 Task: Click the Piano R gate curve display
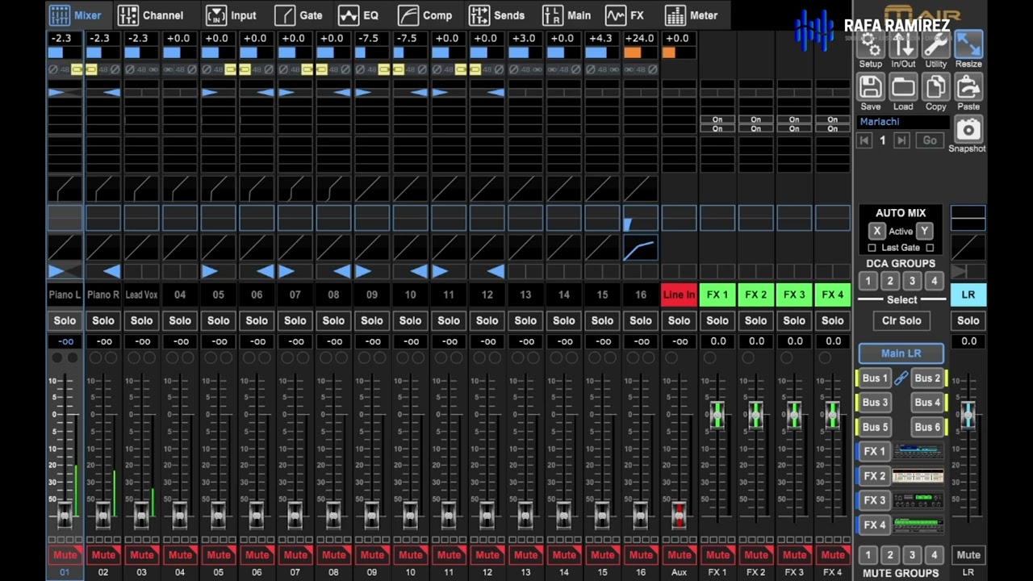pyautogui.click(x=103, y=189)
